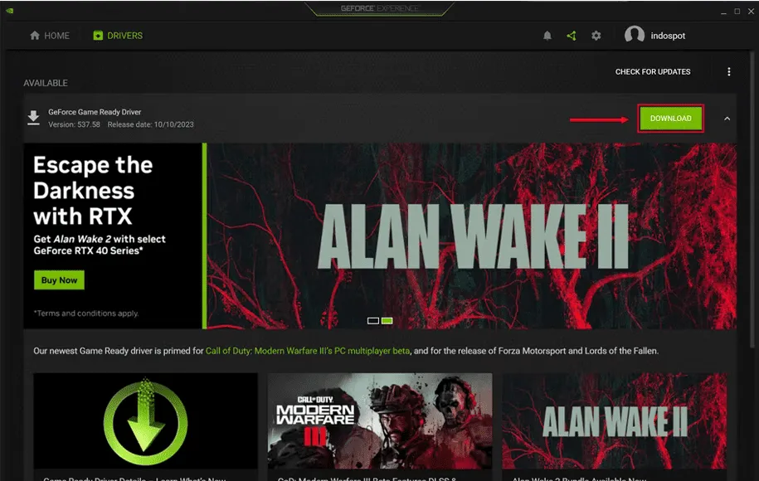
Task: Click the notifications bell icon
Action: point(547,36)
